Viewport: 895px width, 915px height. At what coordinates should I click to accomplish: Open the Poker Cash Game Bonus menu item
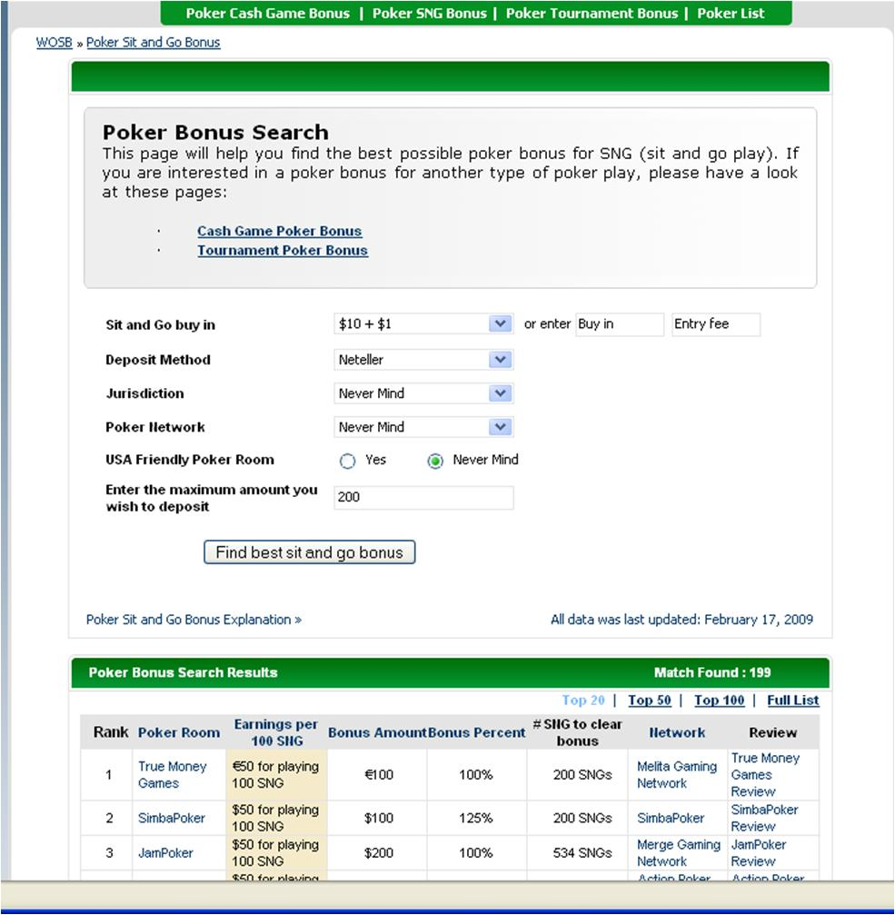pos(268,14)
